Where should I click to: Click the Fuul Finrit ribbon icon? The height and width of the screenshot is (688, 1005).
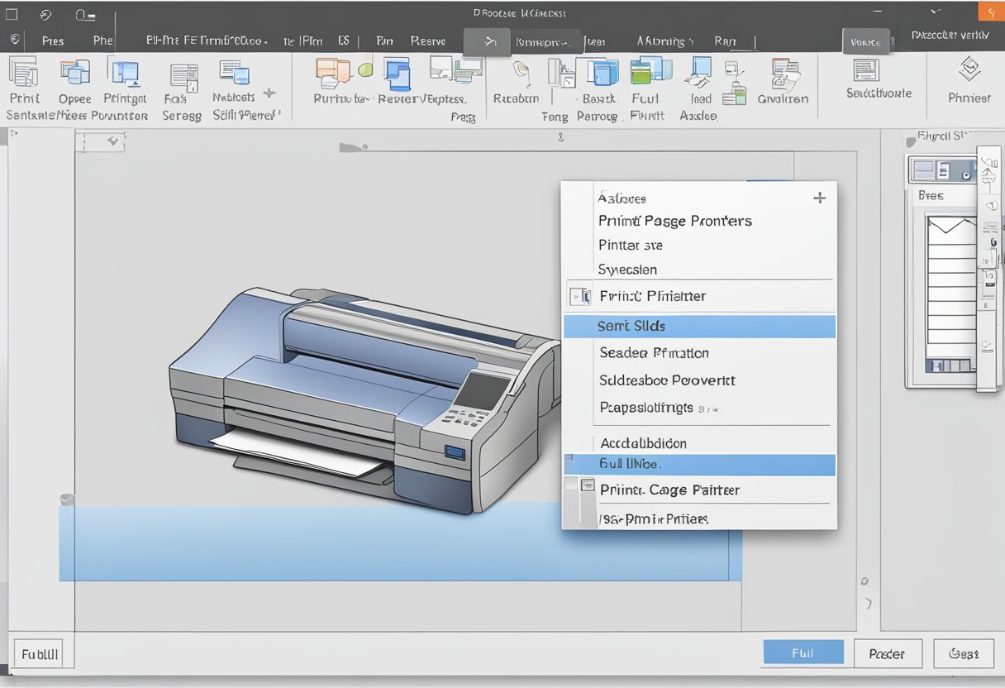click(x=650, y=73)
